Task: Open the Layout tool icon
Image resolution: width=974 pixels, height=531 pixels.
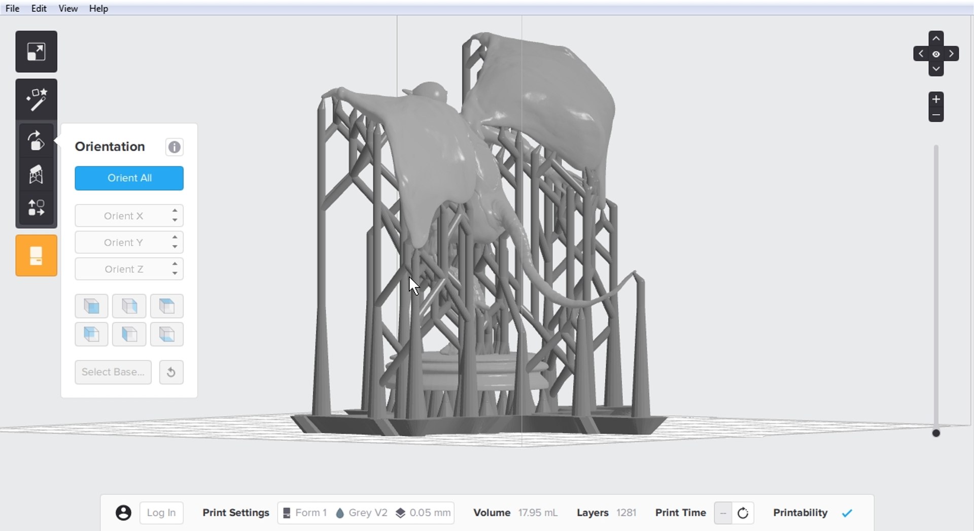Action: point(36,208)
